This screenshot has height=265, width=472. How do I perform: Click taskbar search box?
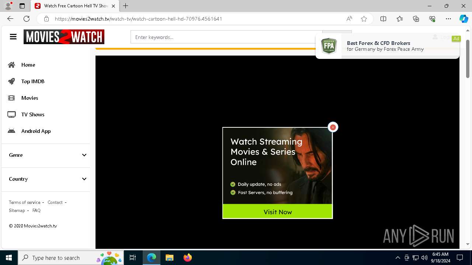click(x=71, y=258)
